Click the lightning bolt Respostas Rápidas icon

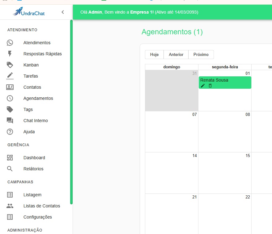10,54
